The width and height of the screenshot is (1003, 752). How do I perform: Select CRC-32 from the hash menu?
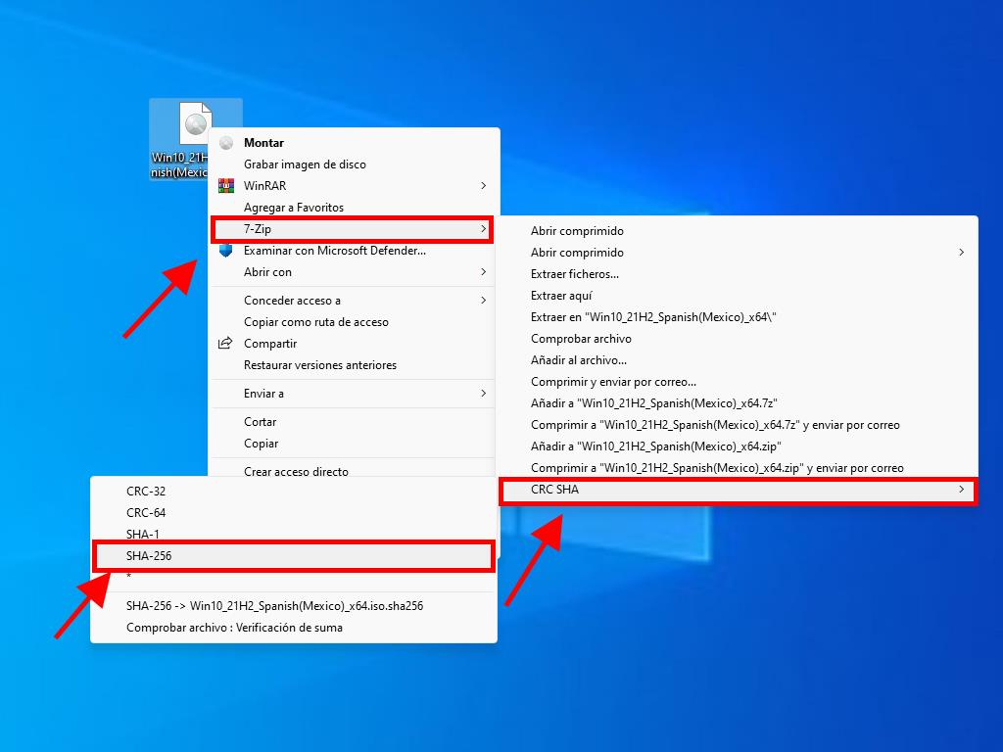[x=146, y=492]
